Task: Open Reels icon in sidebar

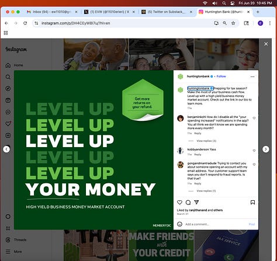Action: (8, 100)
